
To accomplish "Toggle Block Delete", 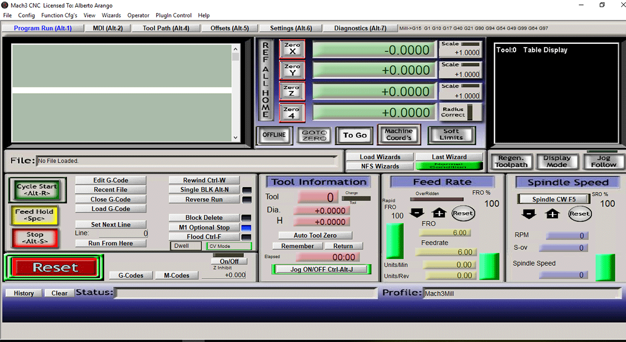I will pos(204,218).
